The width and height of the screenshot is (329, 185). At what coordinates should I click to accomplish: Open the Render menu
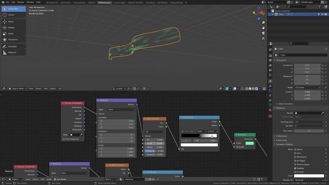point(21,2)
